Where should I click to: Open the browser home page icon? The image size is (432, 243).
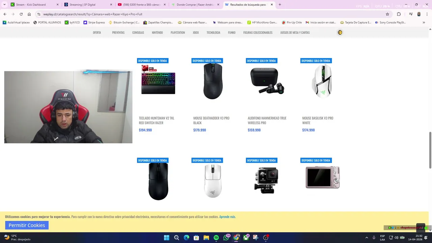(29, 14)
